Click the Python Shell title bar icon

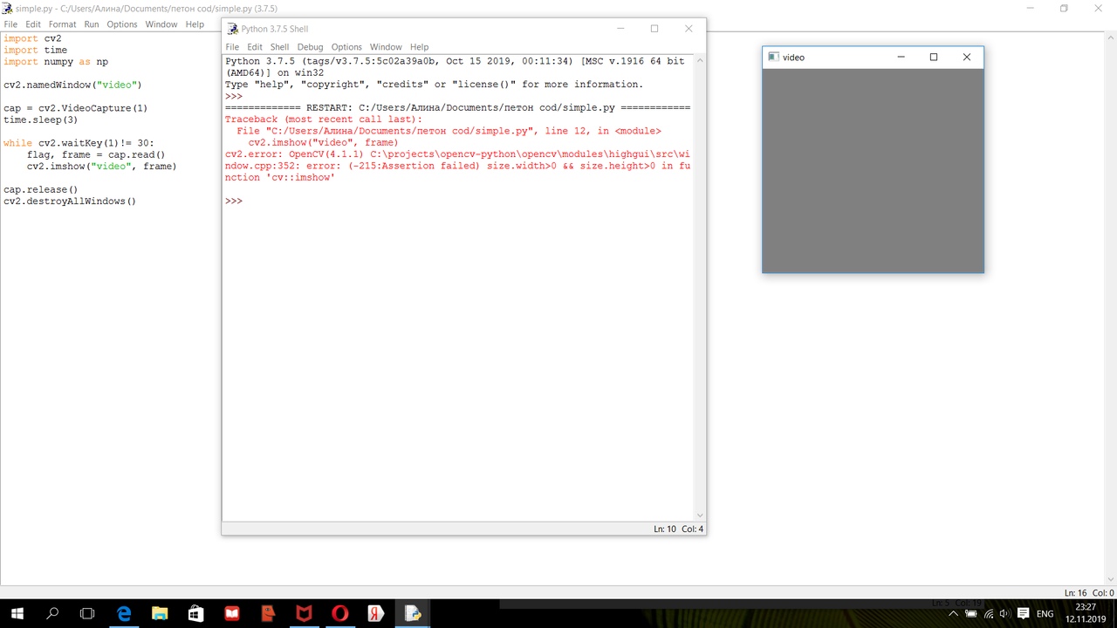[232, 29]
